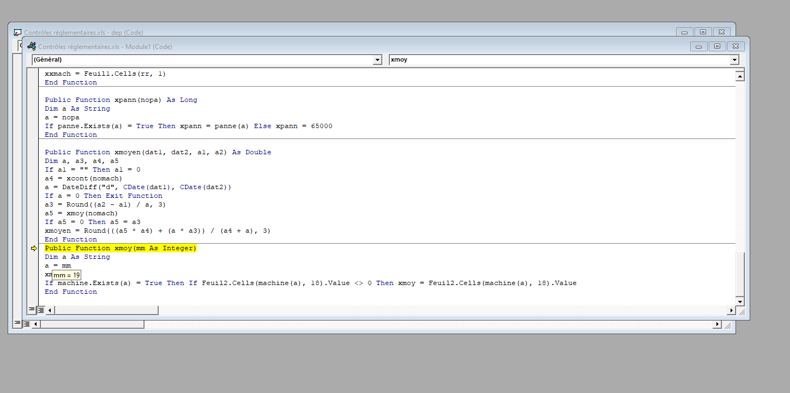Click Module1 horizontal scrollbar right arrow
This screenshot has height=393, width=790.
pos(731,310)
